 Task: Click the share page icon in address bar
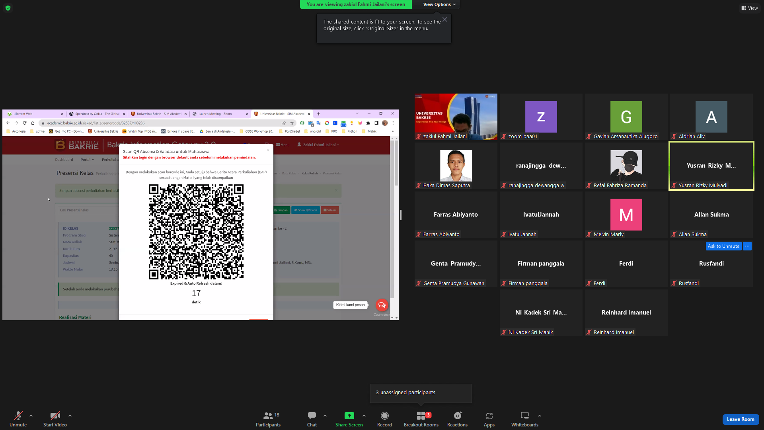click(284, 123)
